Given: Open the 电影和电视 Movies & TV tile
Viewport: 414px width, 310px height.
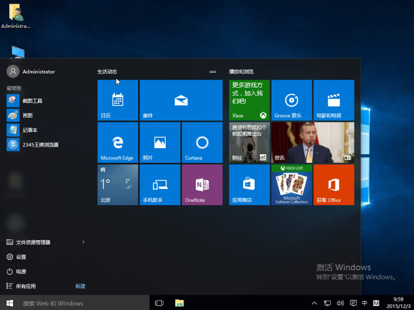Looking at the screenshot, I should click(x=333, y=100).
